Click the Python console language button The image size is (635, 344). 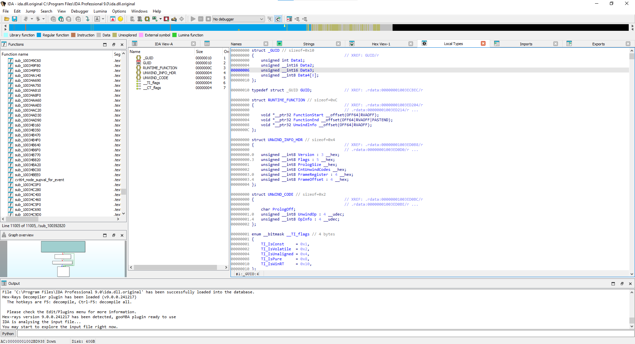pyautogui.click(x=8, y=334)
